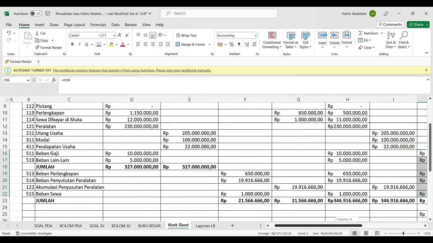Toggle the AutoSave switch

36,13
